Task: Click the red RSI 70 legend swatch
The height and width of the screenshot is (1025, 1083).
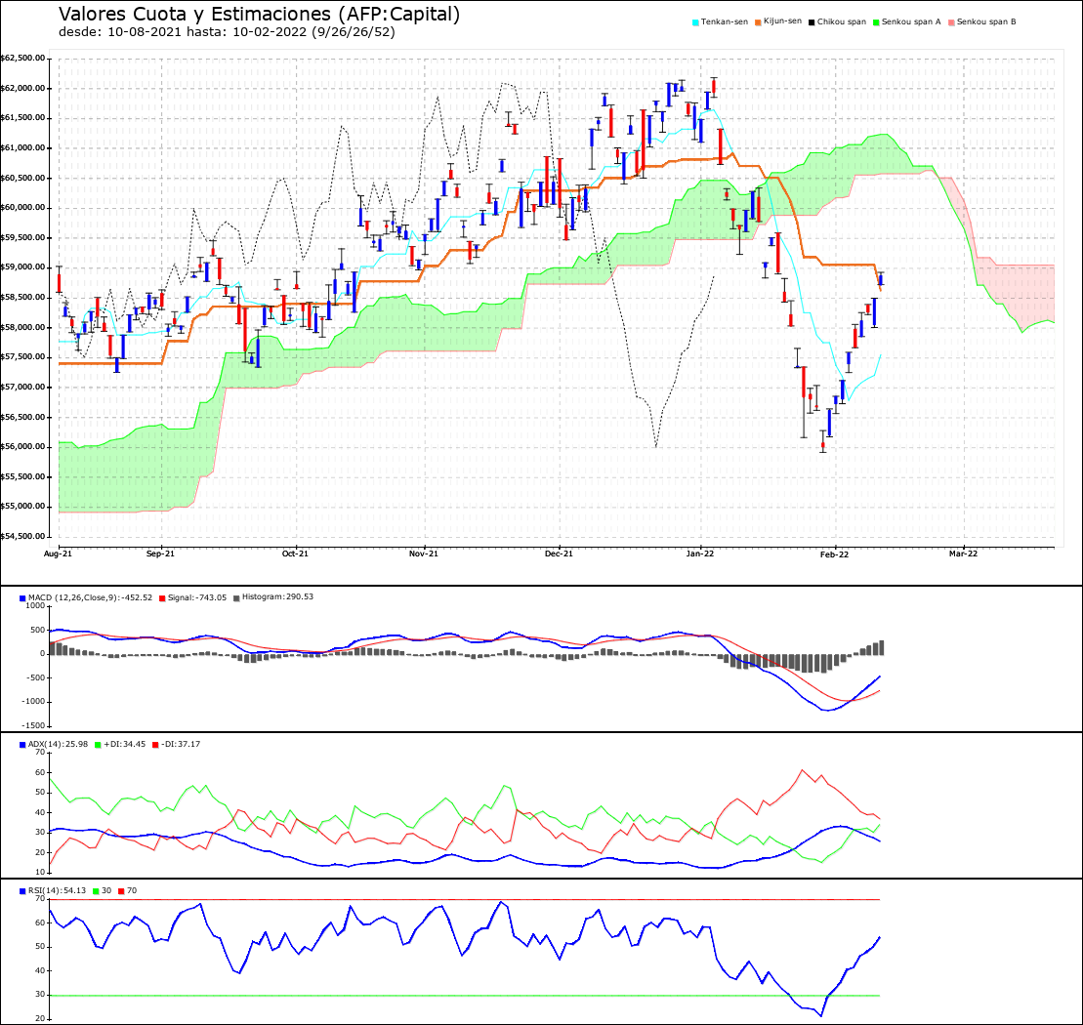Action: point(121,891)
